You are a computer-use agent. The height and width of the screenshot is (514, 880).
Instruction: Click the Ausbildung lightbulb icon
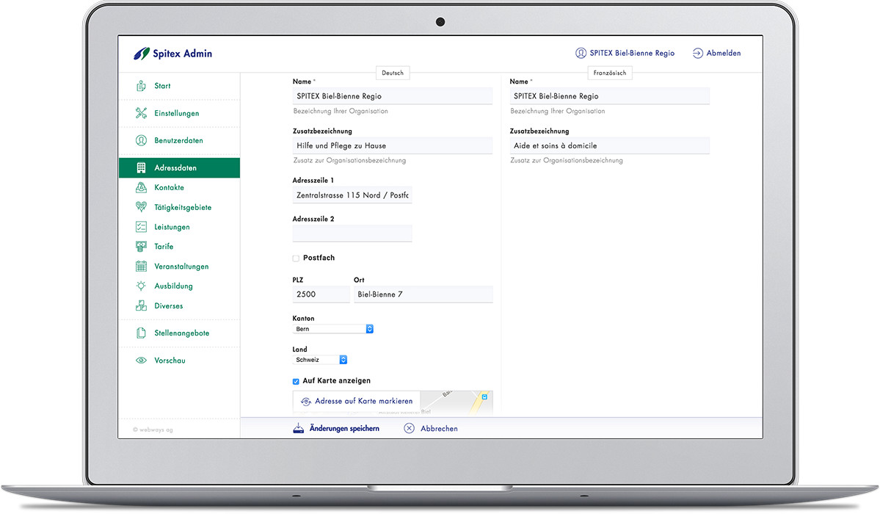pos(141,286)
